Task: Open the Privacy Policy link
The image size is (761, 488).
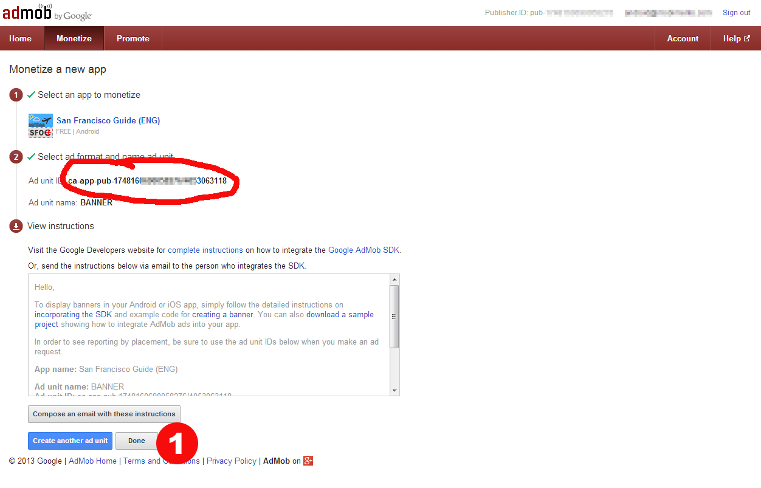Action: click(x=232, y=461)
